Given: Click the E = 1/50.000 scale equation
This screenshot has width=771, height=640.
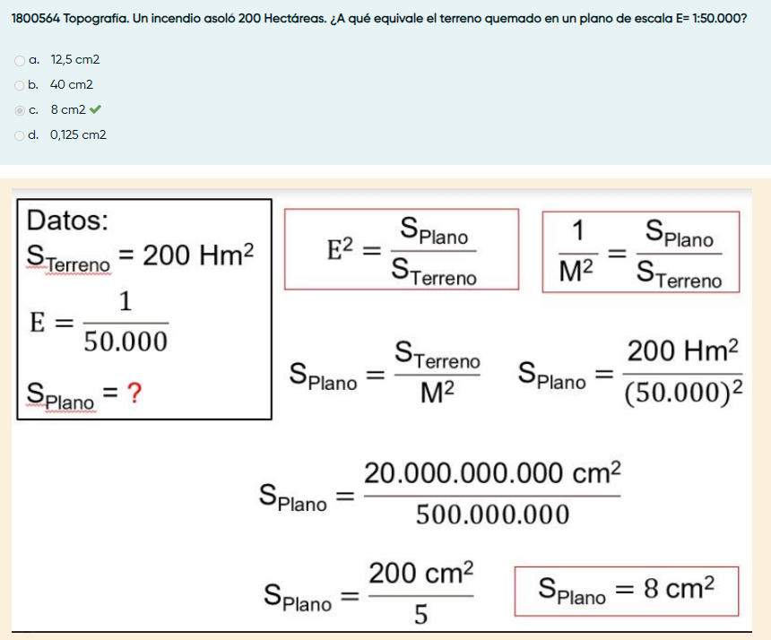Looking at the screenshot, I should click(x=99, y=322).
